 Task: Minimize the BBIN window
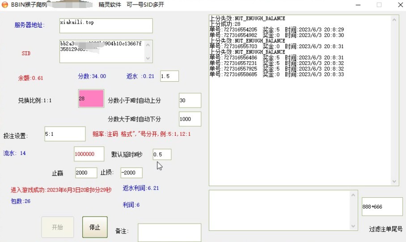[x=358, y=5]
